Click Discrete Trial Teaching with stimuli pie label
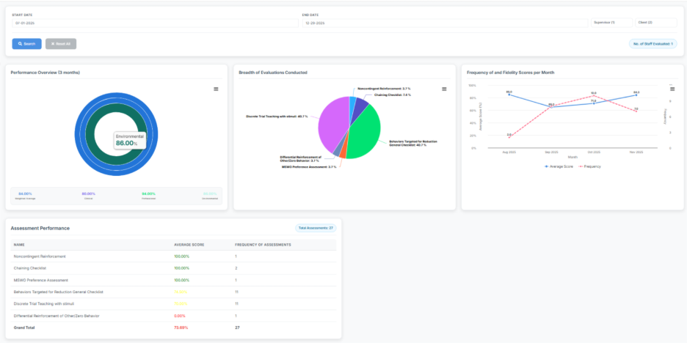This screenshot has height=343, width=687. pyautogui.click(x=277, y=117)
